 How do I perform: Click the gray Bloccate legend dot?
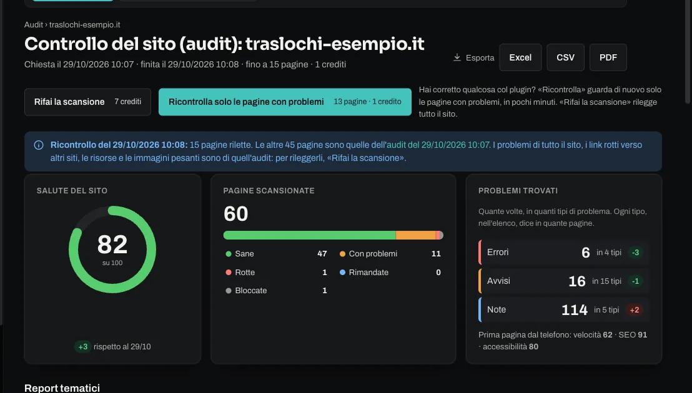tap(229, 291)
